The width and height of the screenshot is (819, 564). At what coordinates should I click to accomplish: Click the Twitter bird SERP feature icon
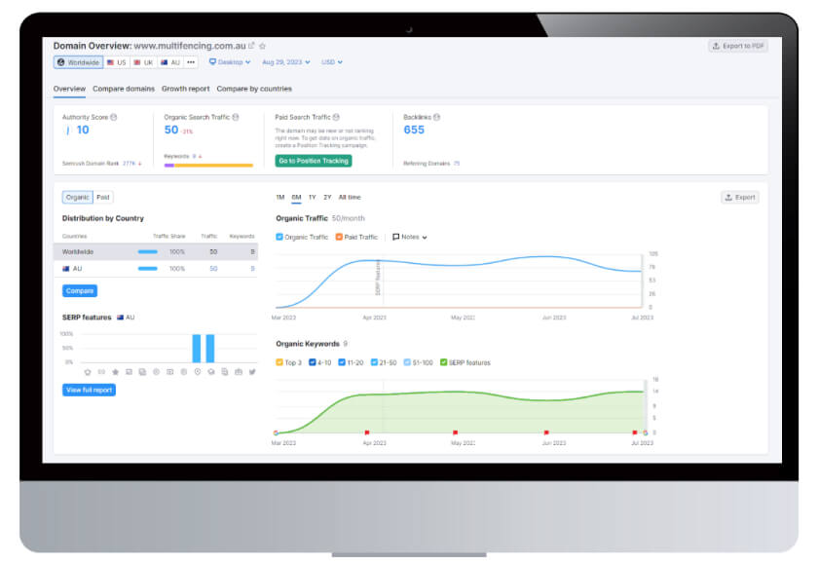252,372
